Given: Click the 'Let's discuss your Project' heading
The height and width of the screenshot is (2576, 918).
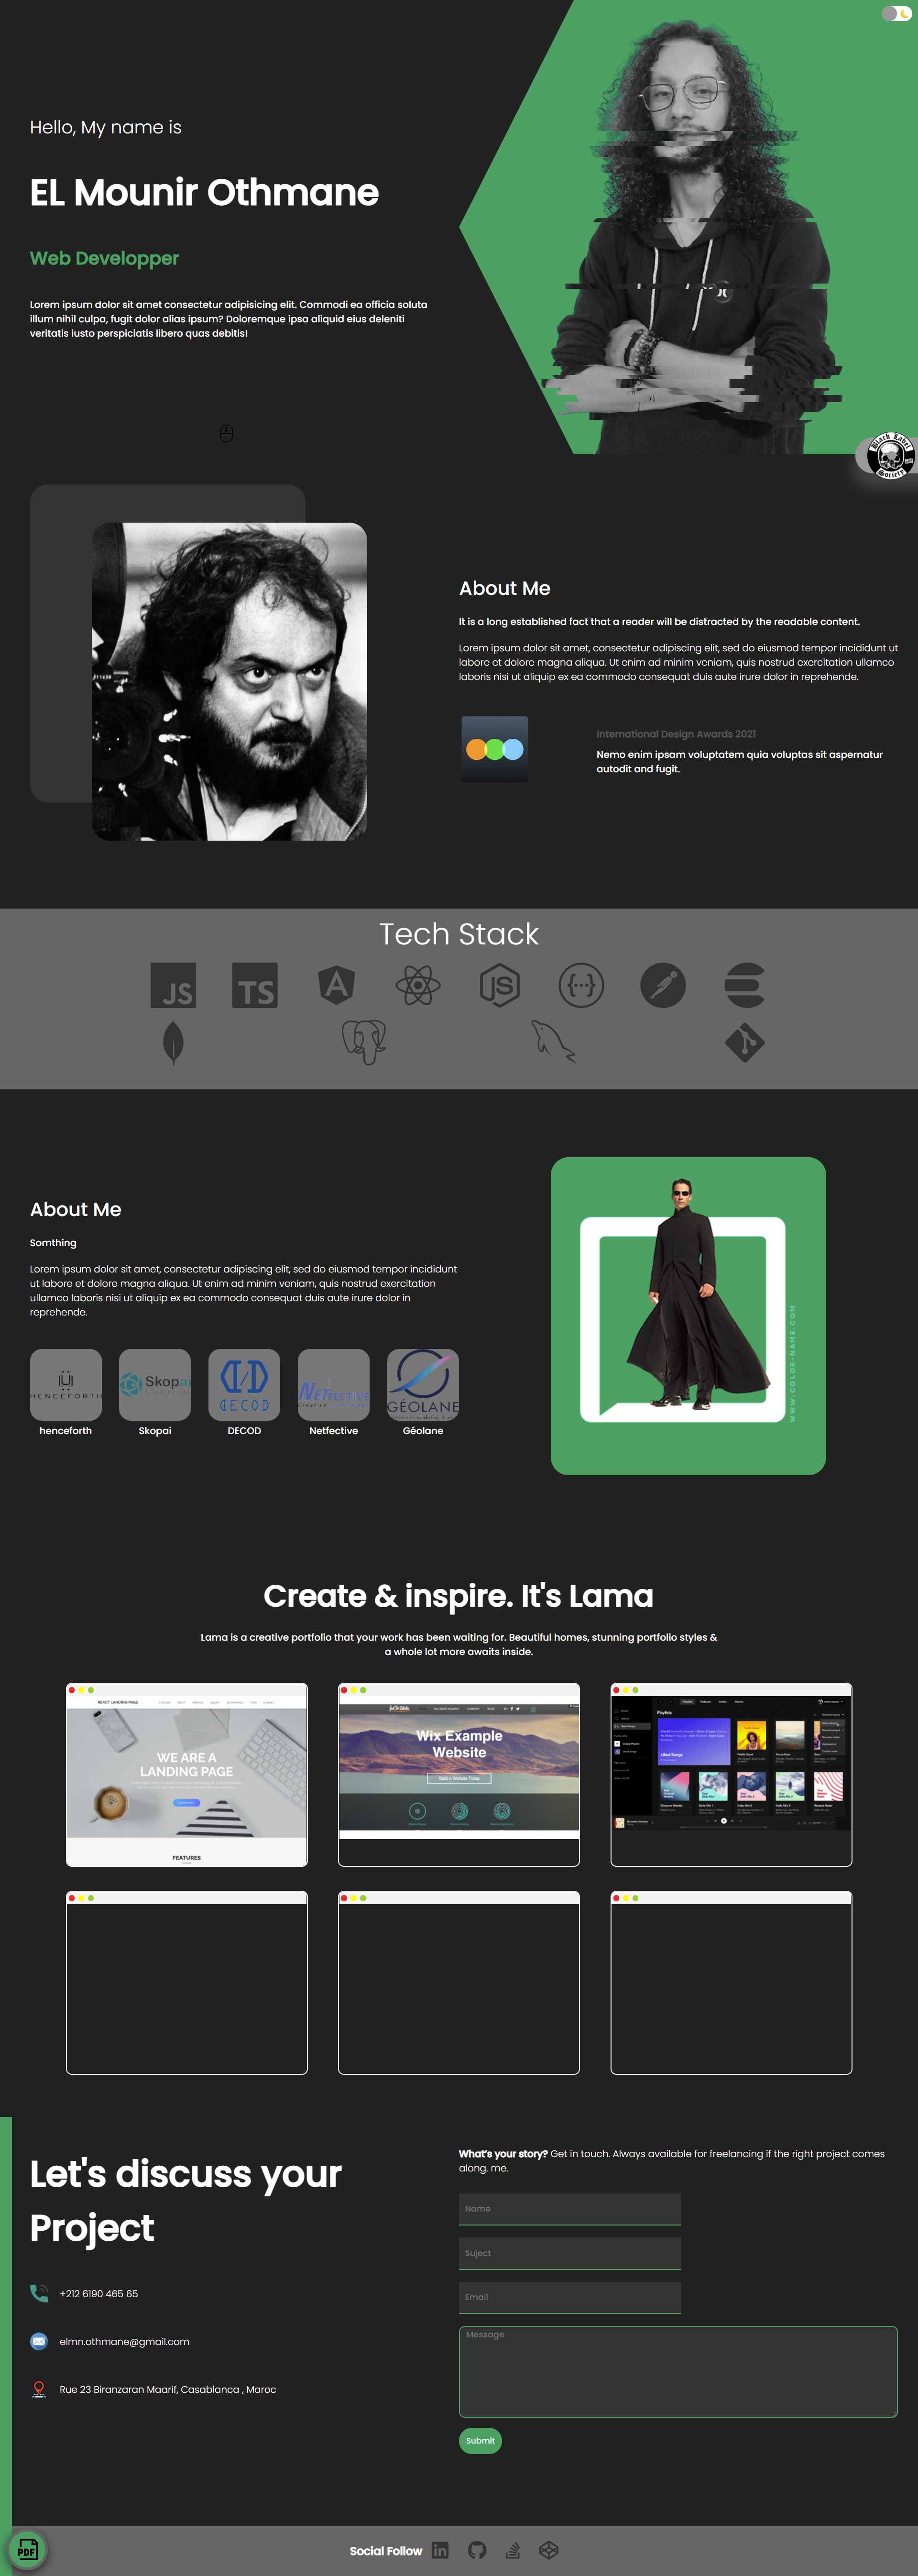Looking at the screenshot, I should [186, 2200].
